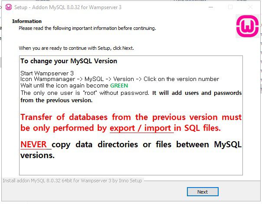Click the underlined red "NEVER" word

click(x=36, y=144)
